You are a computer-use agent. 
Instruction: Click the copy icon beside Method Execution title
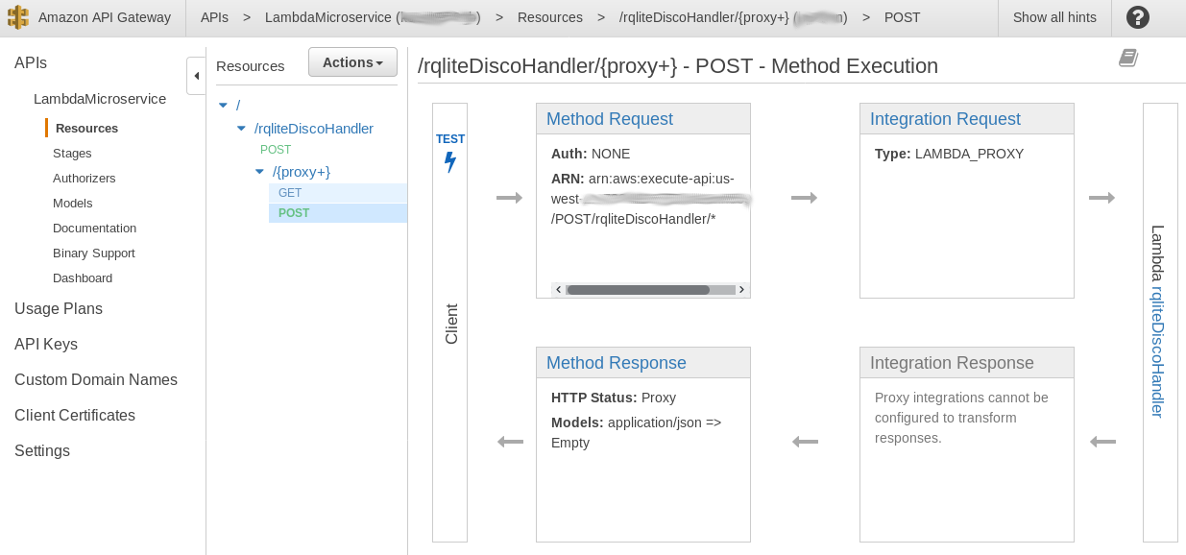coord(1127,58)
